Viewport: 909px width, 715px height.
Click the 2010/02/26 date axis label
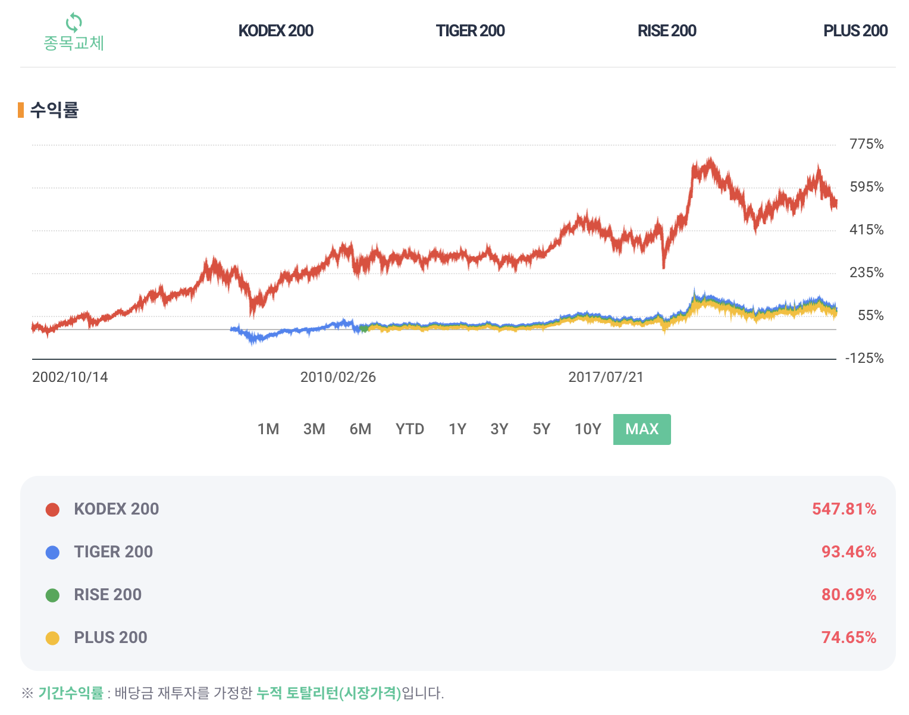click(x=338, y=377)
